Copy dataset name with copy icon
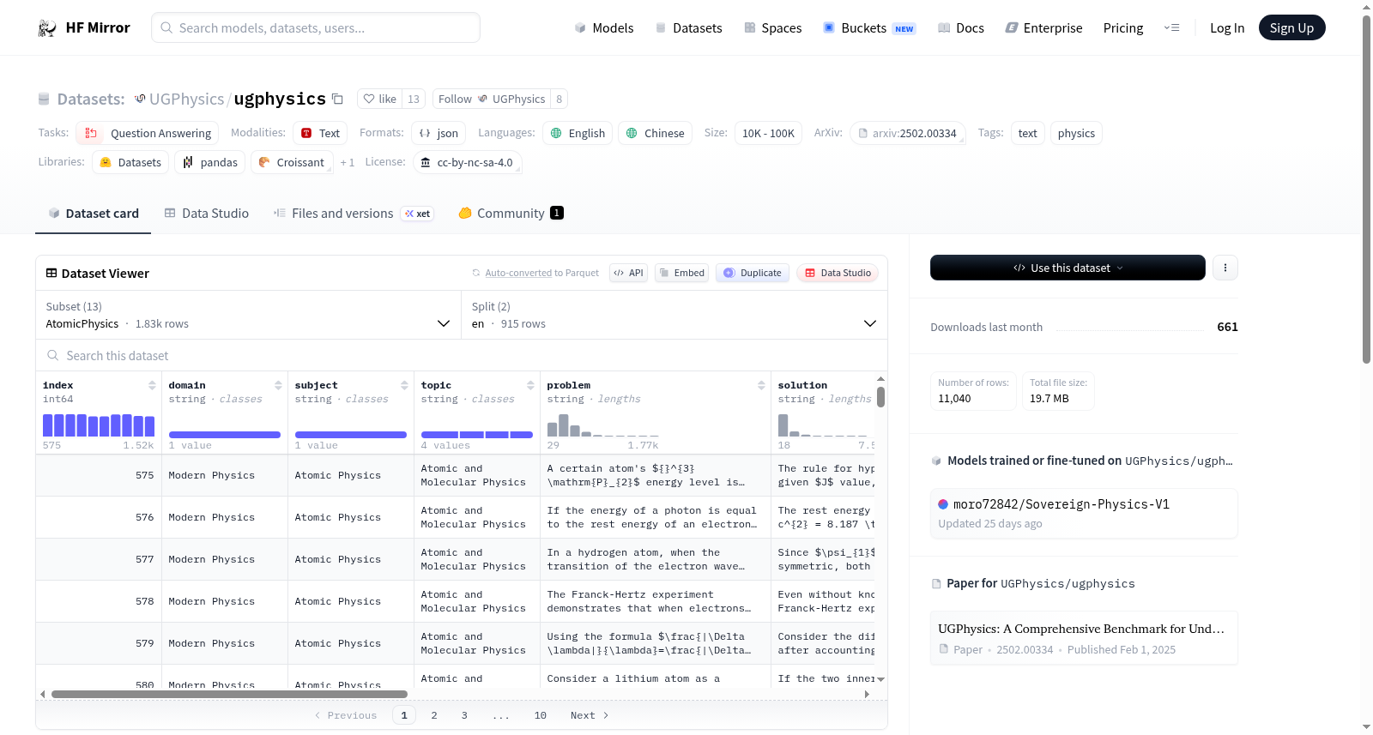 pos(338,99)
